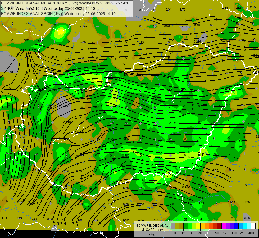Click the map value 19.4
This screenshot has height=238, width=259.
point(217,219)
